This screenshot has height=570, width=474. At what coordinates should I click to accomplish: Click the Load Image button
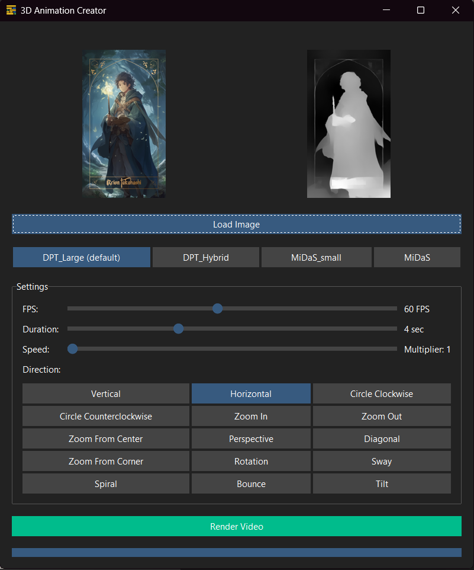pyautogui.click(x=237, y=225)
